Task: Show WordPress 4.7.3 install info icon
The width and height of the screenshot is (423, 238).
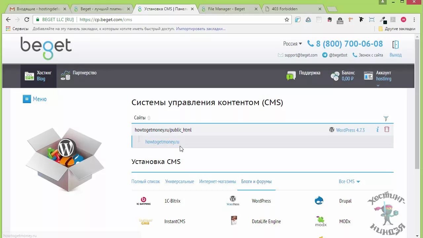Action: click(x=377, y=130)
